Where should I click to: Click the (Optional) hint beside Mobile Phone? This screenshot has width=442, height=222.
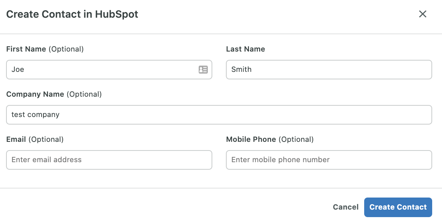[296, 140]
